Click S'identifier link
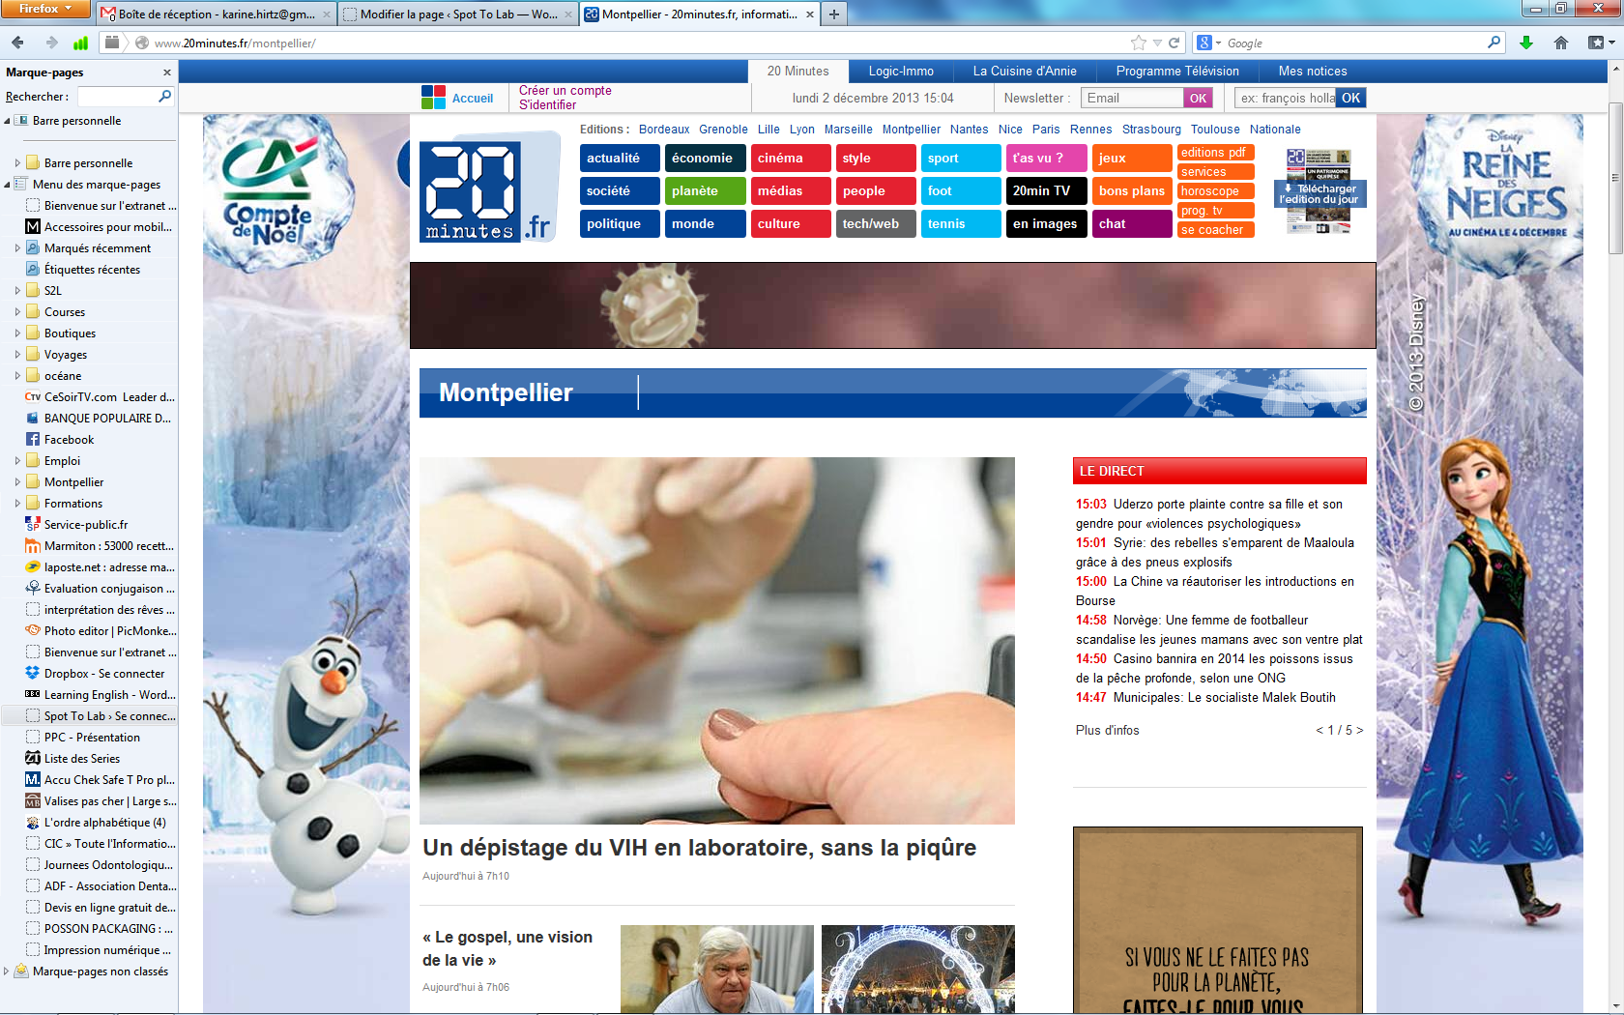The width and height of the screenshot is (1624, 1015). click(x=547, y=104)
